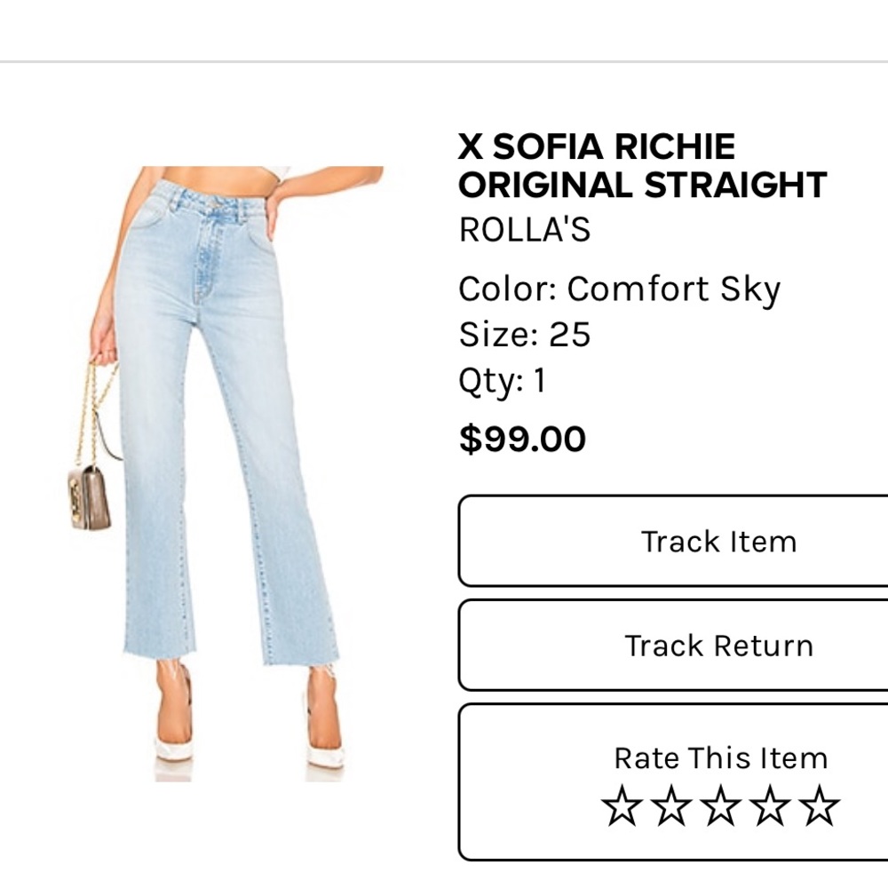Click the Qty: 1 detail
The image size is (888, 888).
tap(503, 382)
